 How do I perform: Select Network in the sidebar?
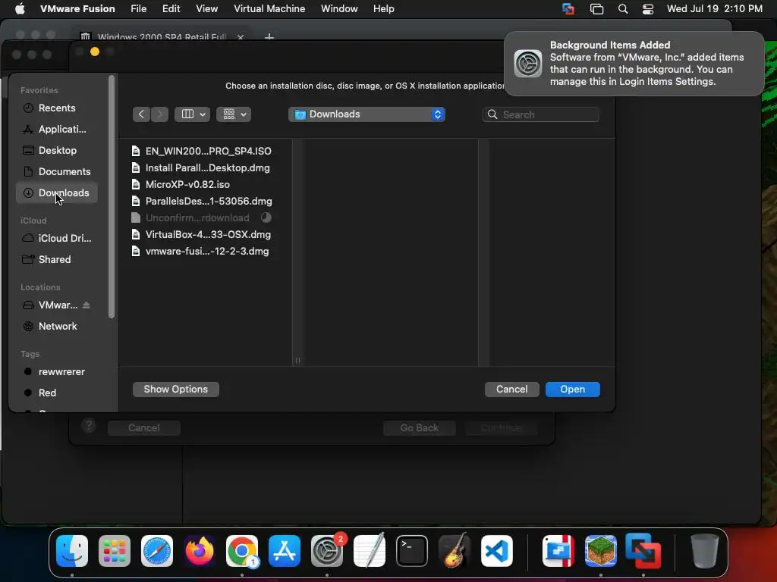(56, 326)
